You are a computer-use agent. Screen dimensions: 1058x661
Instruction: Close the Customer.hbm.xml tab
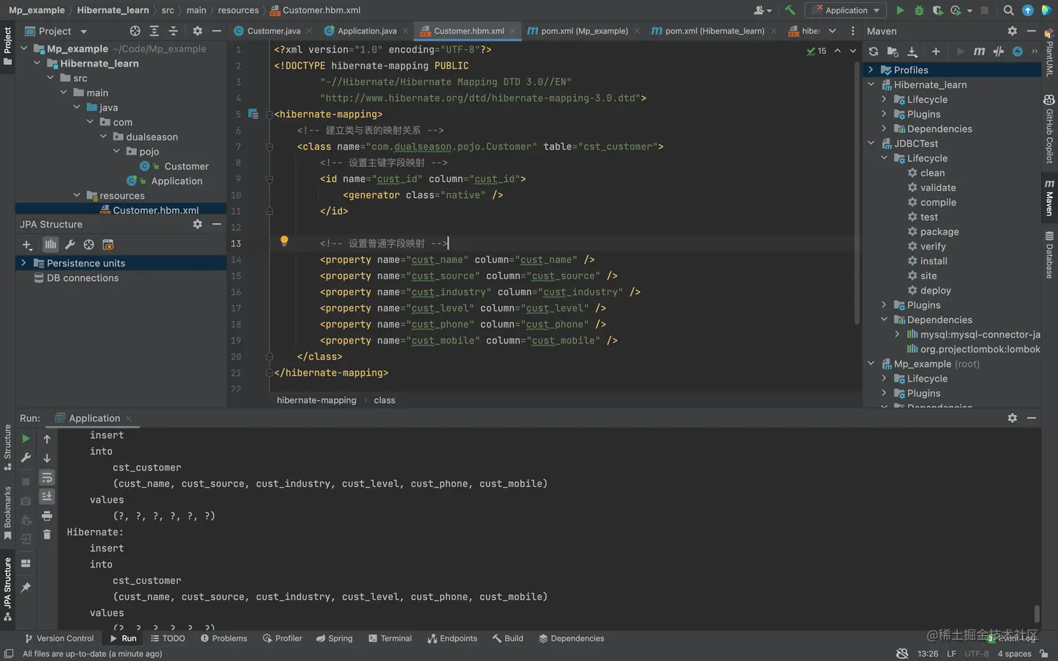click(513, 31)
